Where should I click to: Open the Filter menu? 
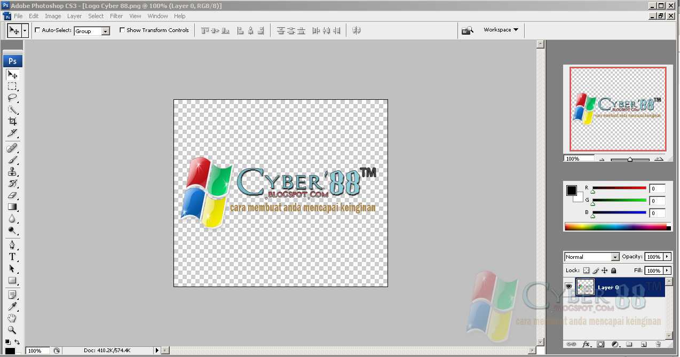pyautogui.click(x=116, y=16)
